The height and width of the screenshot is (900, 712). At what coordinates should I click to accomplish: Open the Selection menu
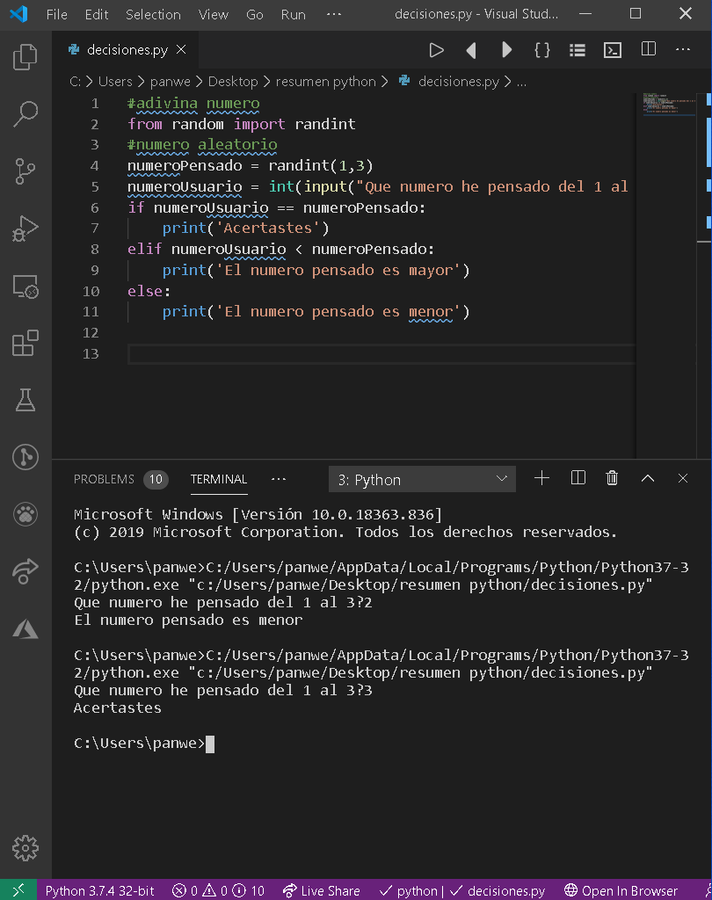153,14
